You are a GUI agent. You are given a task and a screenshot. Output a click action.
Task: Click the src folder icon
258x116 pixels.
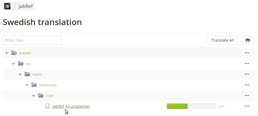[x=21, y=64]
